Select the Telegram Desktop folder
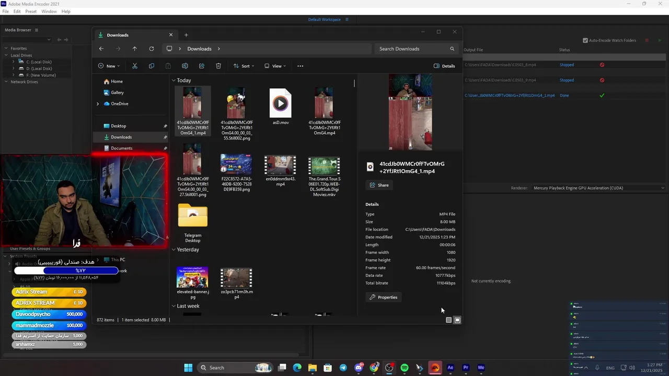This screenshot has width=669, height=376. point(193,223)
